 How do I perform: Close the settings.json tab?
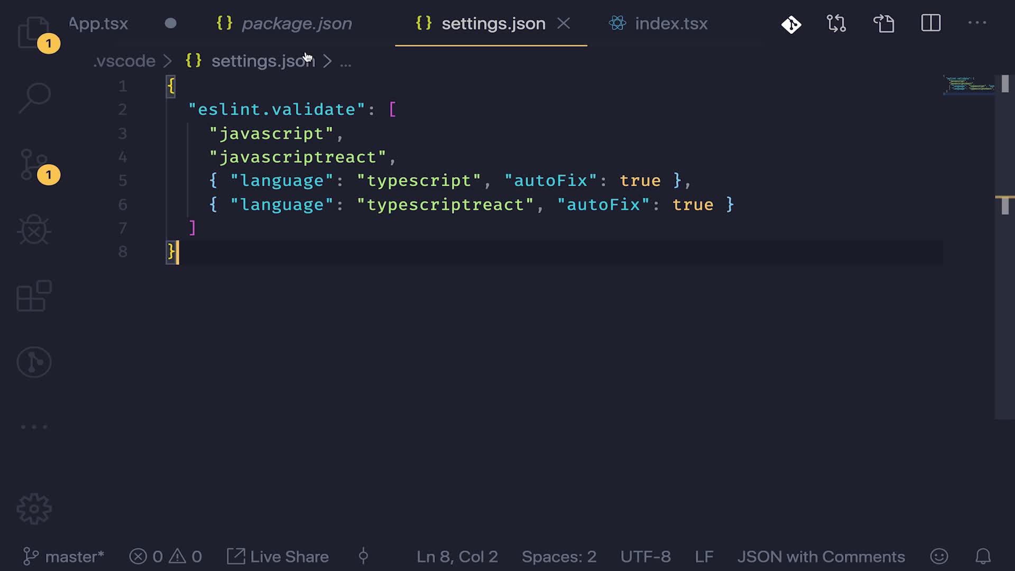pos(564,23)
